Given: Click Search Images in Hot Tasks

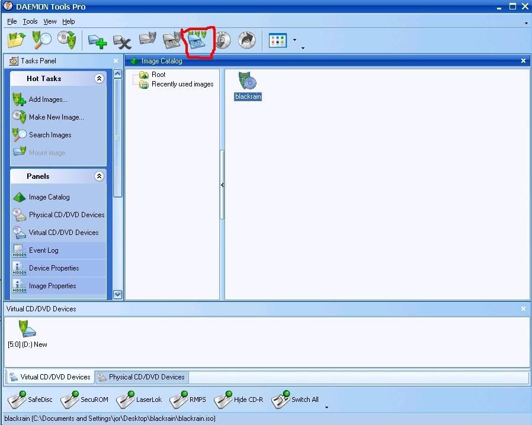Looking at the screenshot, I should coord(42,135).
